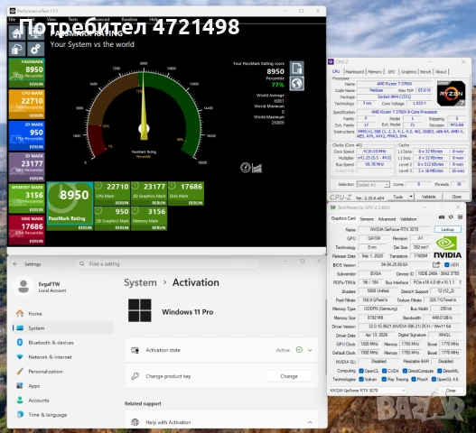Expand the Activation state row chevron

310,350
